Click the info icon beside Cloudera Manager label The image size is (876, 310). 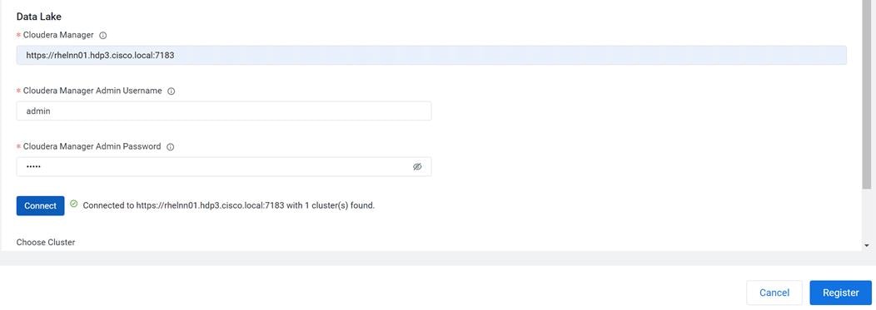[102, 35]
